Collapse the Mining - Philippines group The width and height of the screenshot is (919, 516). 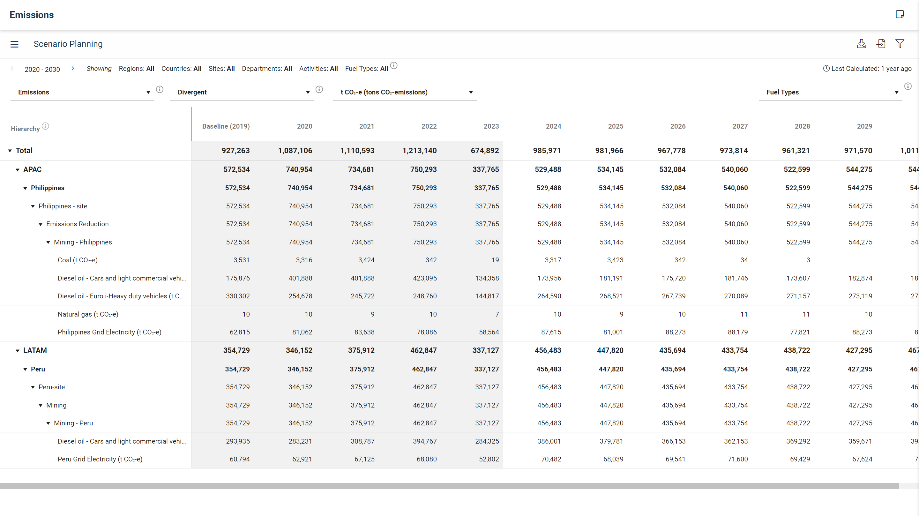pos(48,242)
